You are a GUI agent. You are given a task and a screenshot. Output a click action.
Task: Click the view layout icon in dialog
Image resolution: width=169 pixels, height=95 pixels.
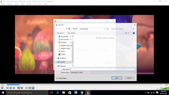(x=126, y=33)
